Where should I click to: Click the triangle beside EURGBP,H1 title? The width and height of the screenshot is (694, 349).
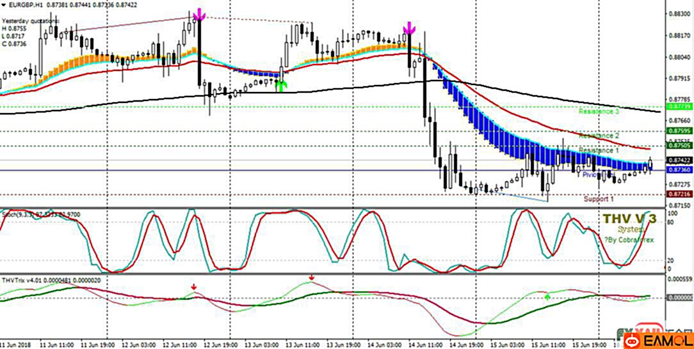pos(4,5)
